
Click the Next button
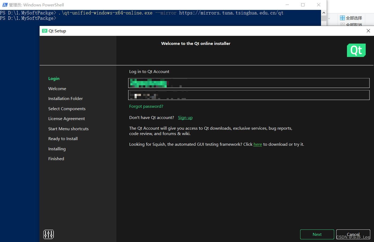click(x=317, y=234)
